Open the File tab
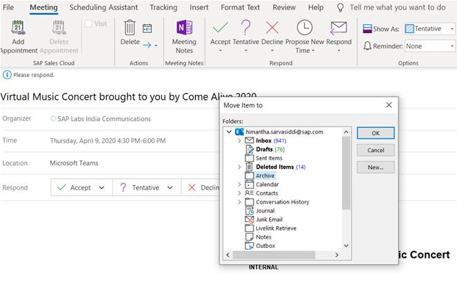Image resolution: width=457 pixels, height=293 pixels. point(8,8)
